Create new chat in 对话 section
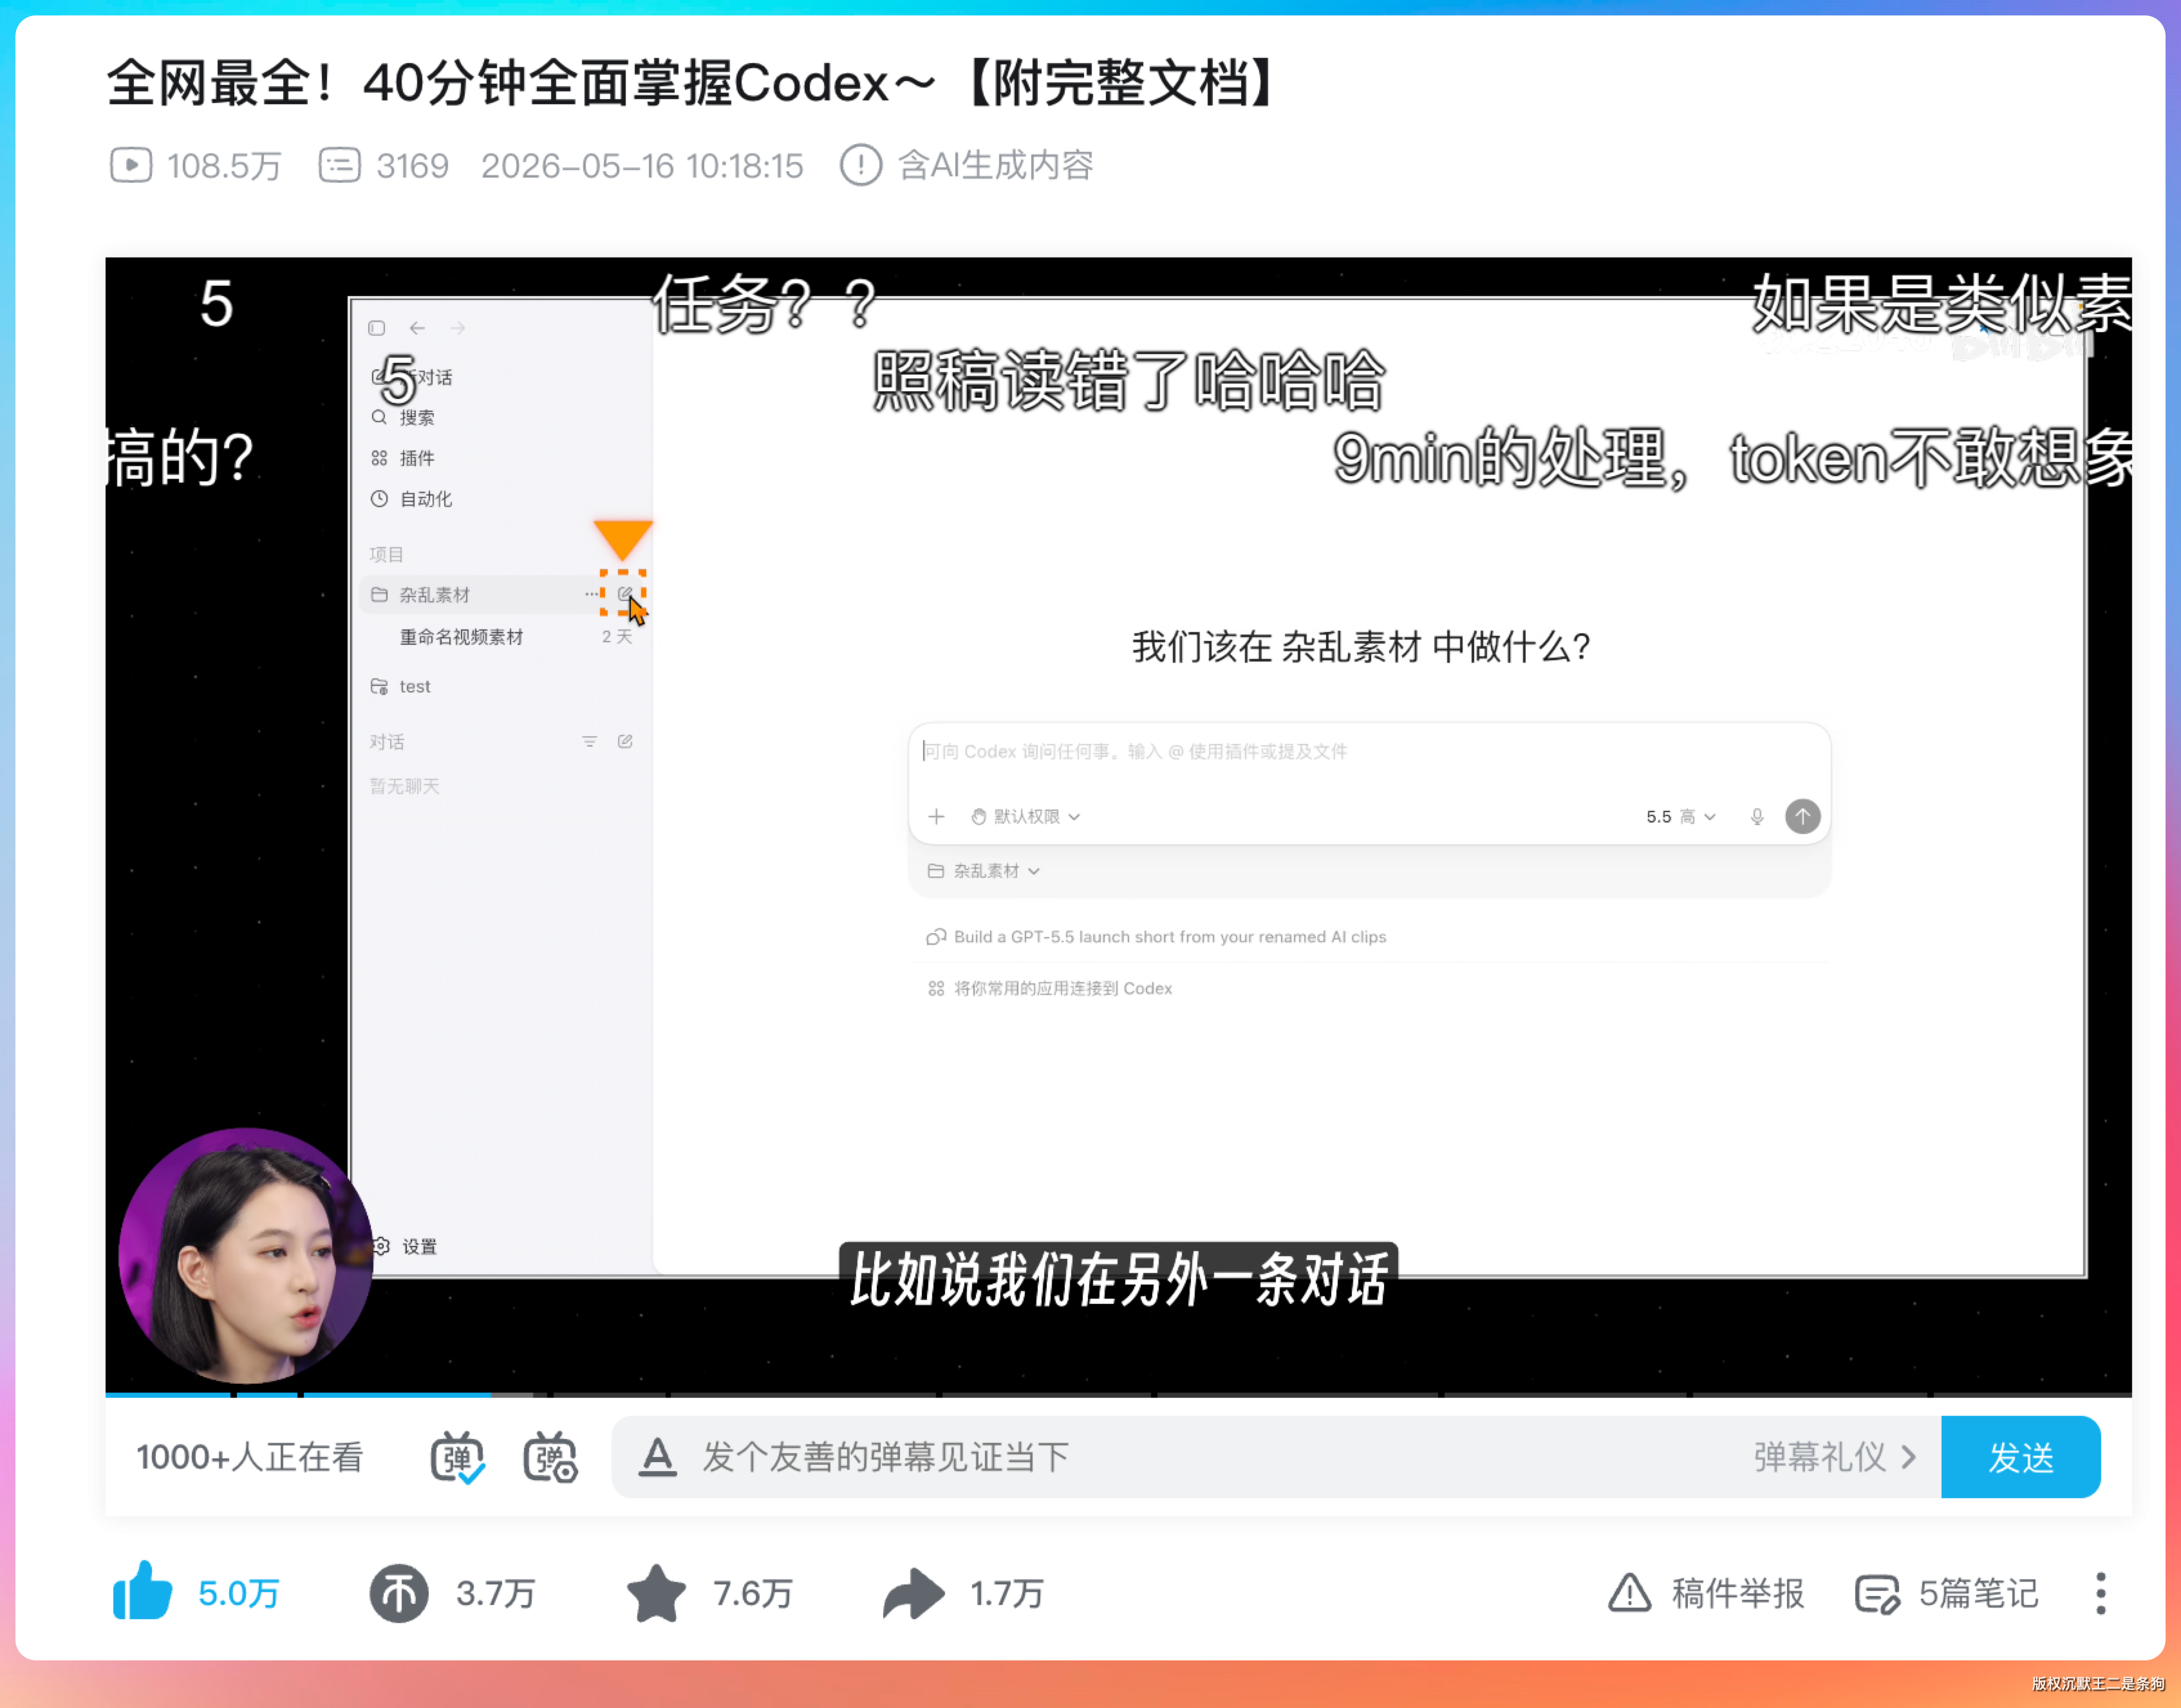Screen dimensions: 2181x1708 625,741
